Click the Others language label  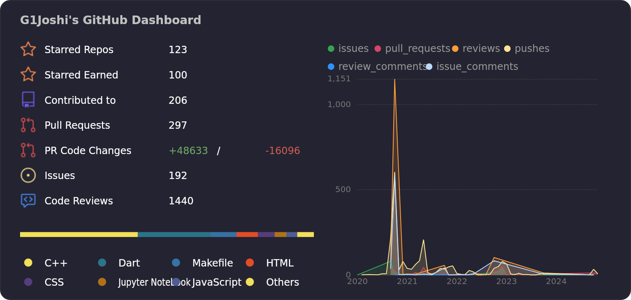tap(282, 282)
